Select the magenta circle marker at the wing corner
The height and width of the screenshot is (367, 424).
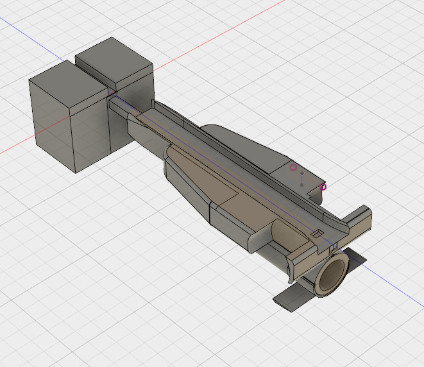pyautogui.click(x=323, y=187)
